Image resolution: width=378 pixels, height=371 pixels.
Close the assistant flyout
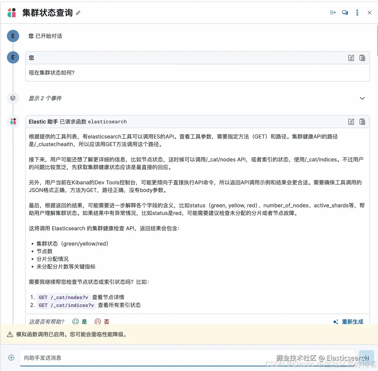click(x=370, y=13)
